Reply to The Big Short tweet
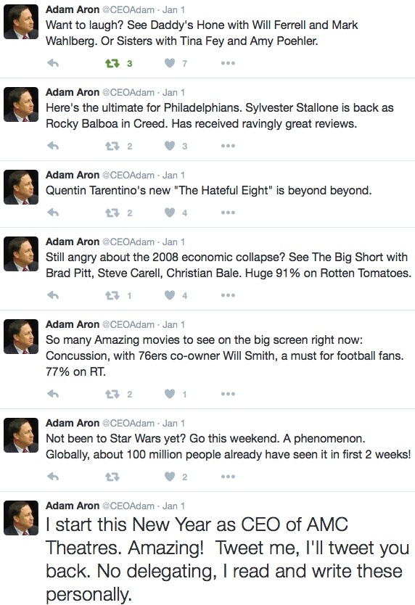 [x=53, y=295]
